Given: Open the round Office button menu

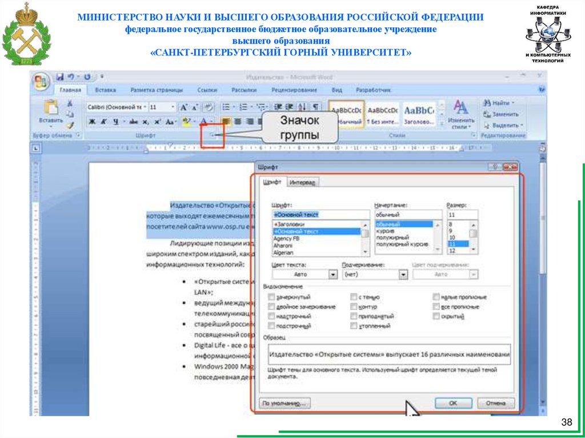Looking at the screenshot, I should 41,81.
